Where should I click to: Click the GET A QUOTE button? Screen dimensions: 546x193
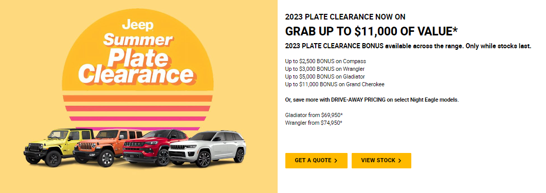316,161
